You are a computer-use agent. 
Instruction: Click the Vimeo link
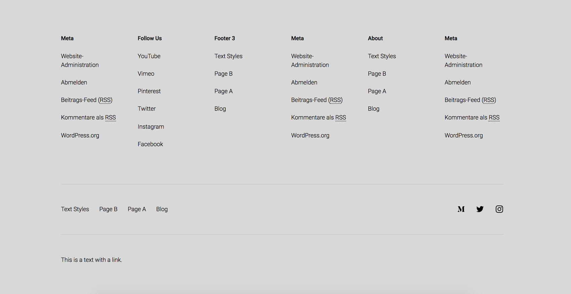tap(146, 73)
